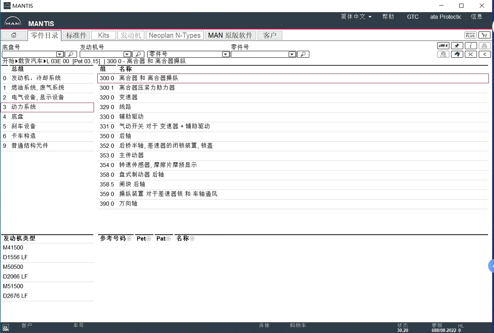Open the 底盘号 dropdown arrow

tap(60, 54)
